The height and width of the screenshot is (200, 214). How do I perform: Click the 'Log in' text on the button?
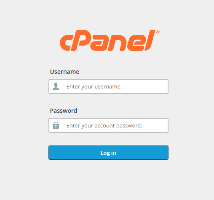click(108, 153)
